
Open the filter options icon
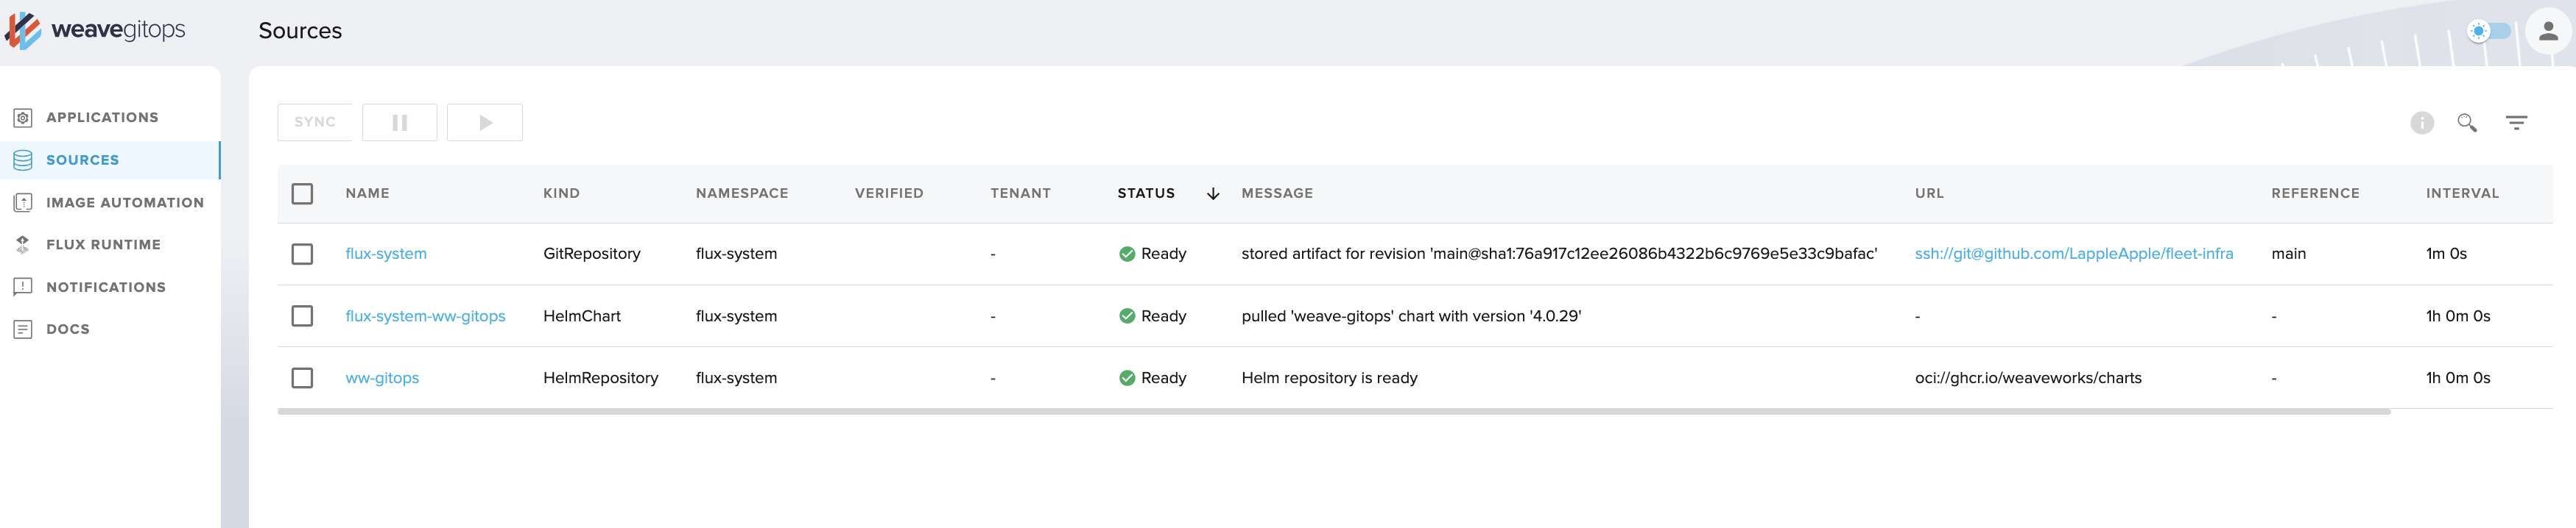(2516, 123)
